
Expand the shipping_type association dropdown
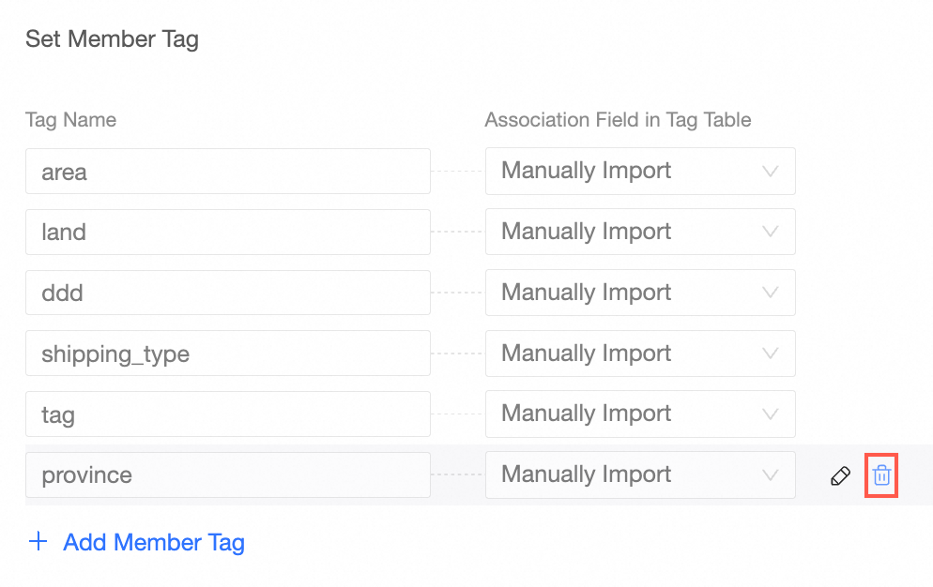[x=639, y=354]
